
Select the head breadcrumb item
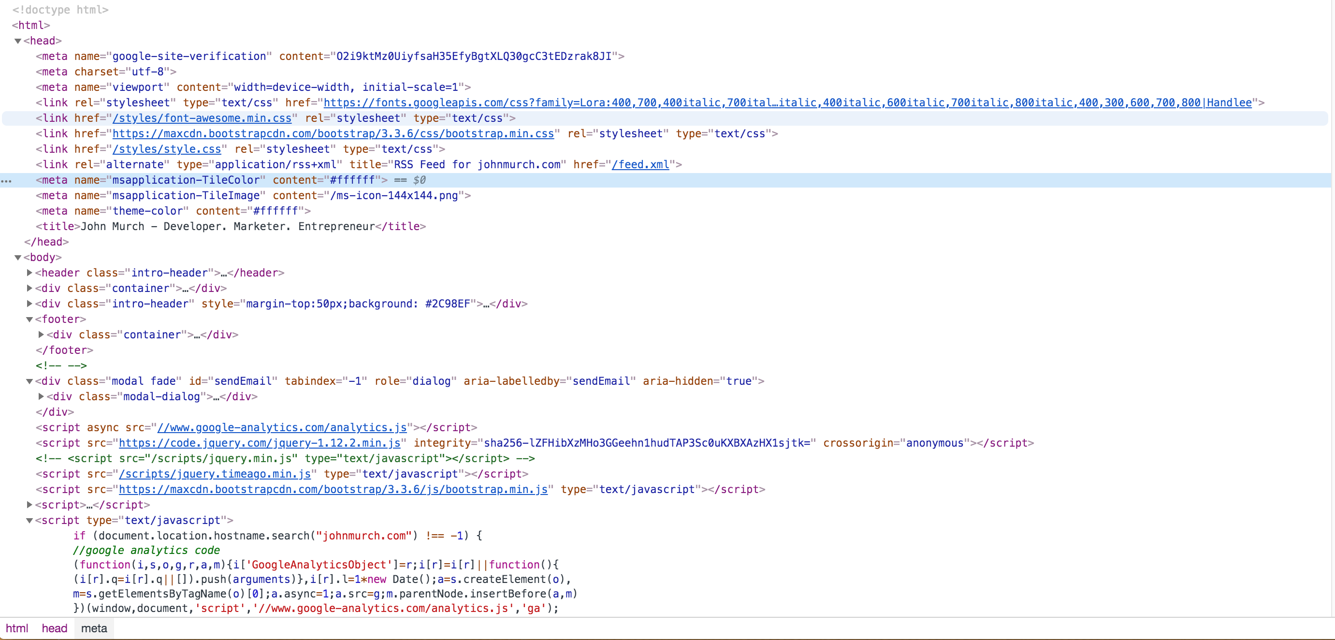click(55, 628)
